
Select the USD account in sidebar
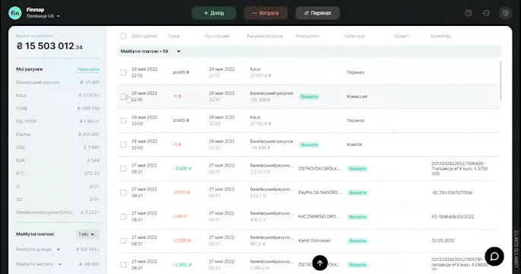click(58, 148)
